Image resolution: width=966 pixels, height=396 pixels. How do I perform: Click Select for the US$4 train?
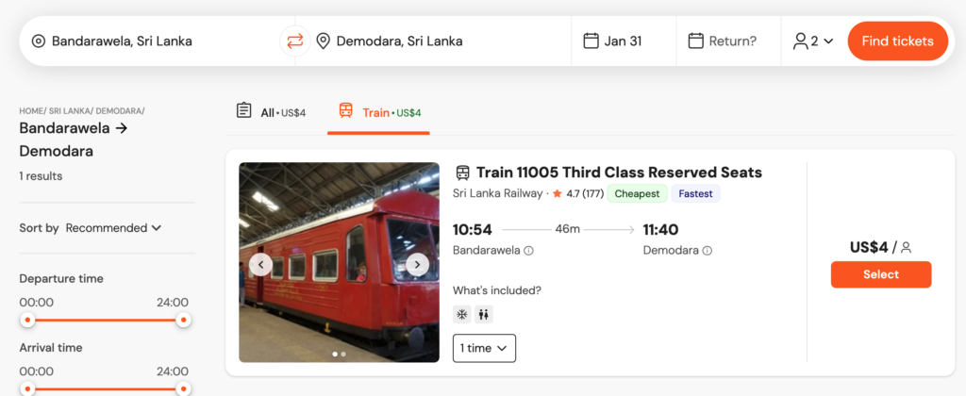881,274
